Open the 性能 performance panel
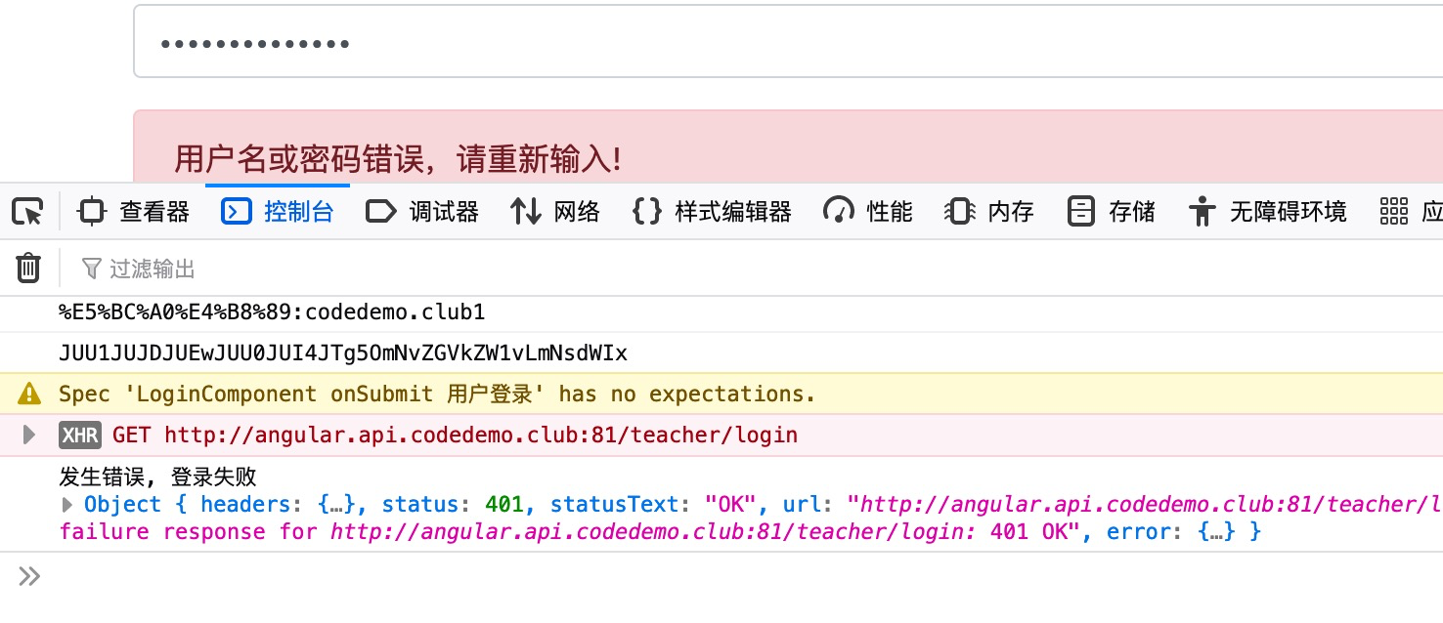Image resolution: width=1443 pixels, height=623 pixels. [868, 211]
